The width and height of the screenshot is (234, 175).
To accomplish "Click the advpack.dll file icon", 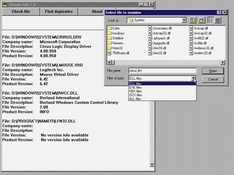I will (x=150, y=38).
